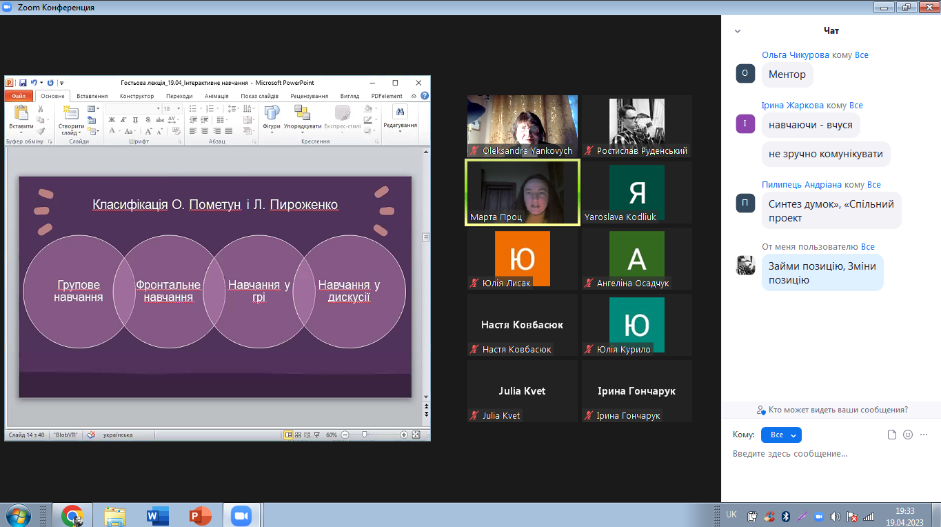Click the PowerPoint help question mark icon
Viewport: 941px width, 527px height.
click(x=425, y=96)
